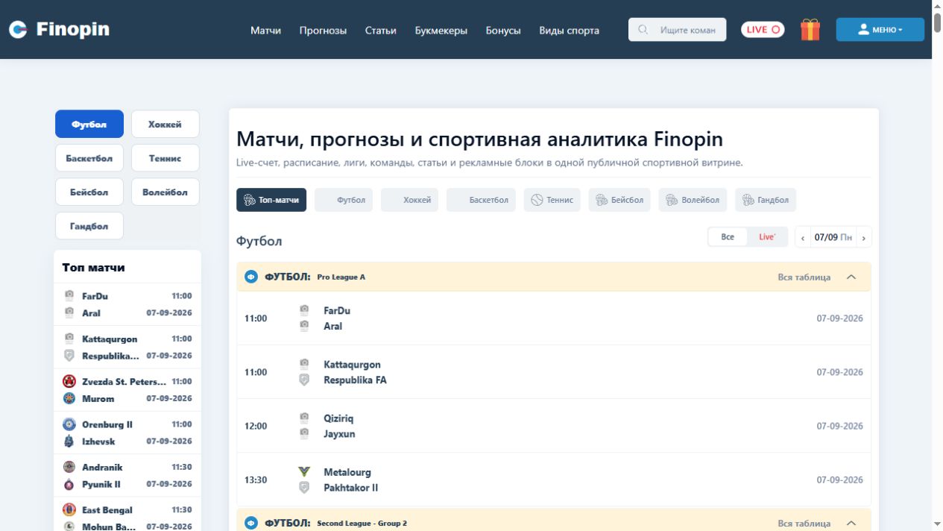Click Pyunik II logo in sidebar
943x531 pixels.
tap(69, 484)
